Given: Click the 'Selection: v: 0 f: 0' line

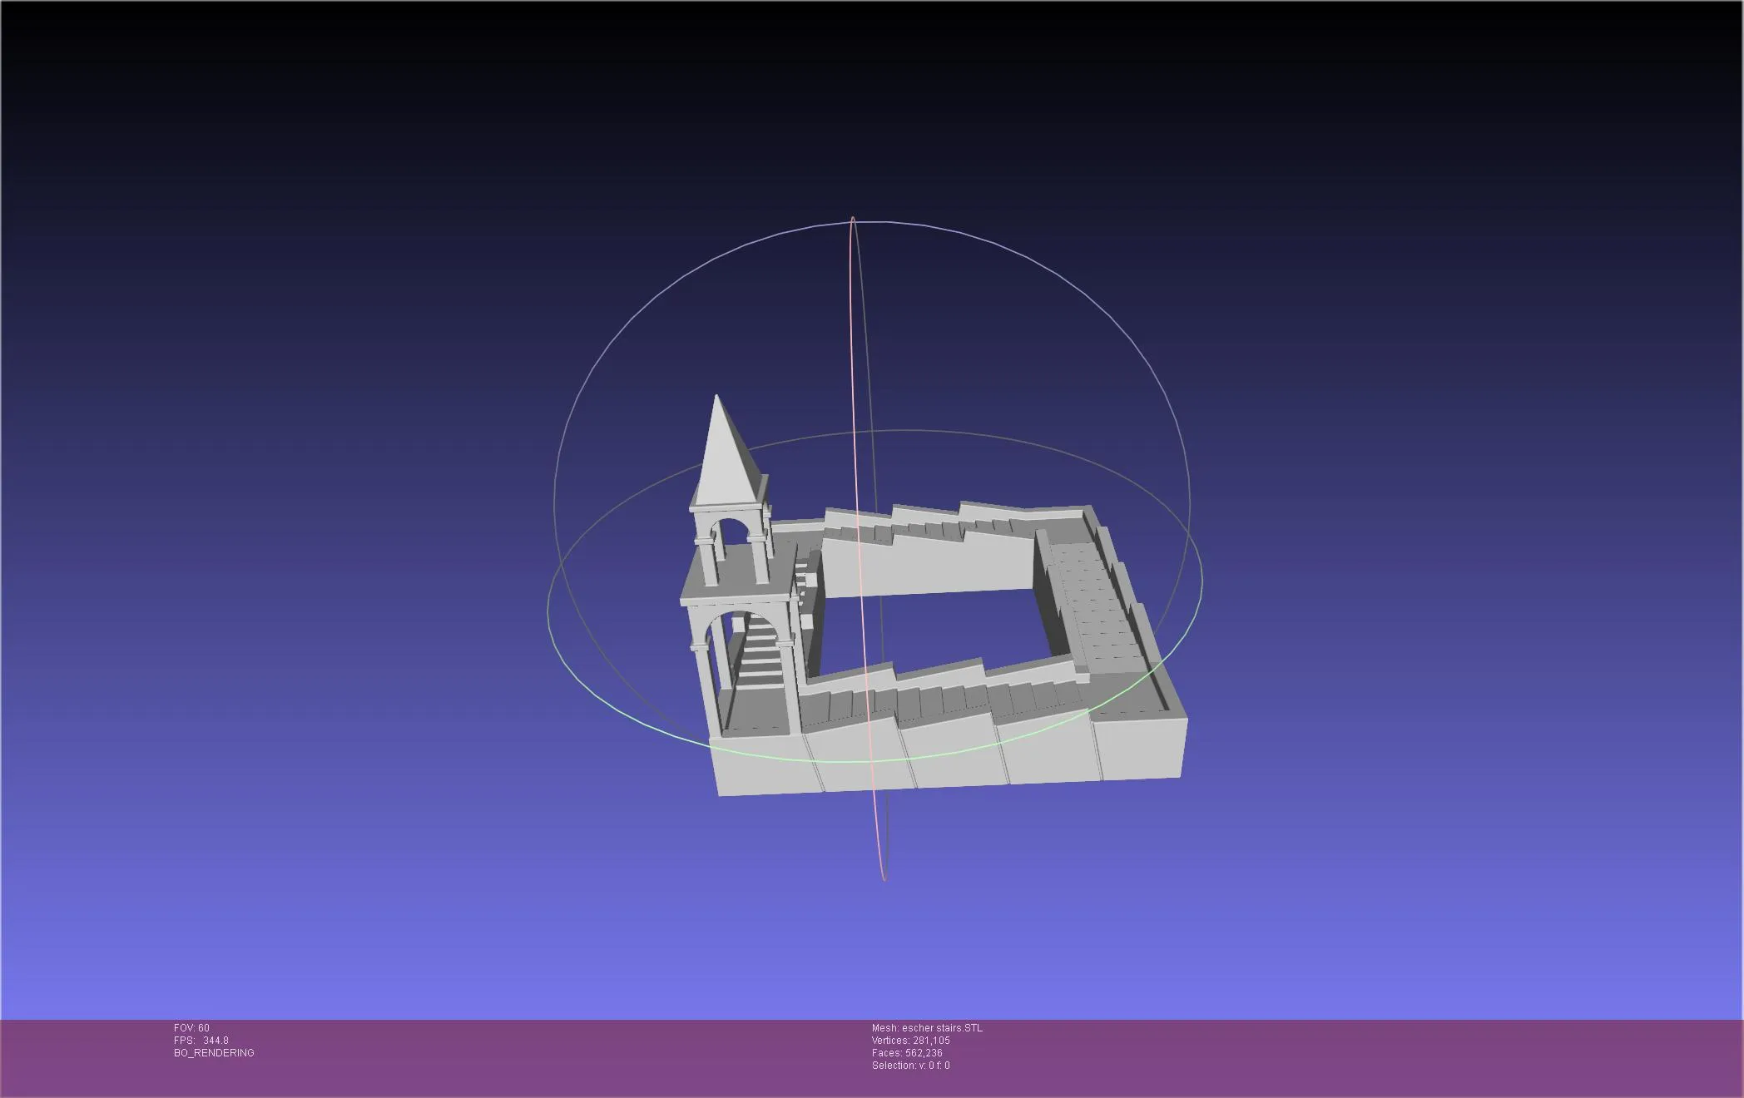Looking at the screenshot, I should click(910, 1066).
